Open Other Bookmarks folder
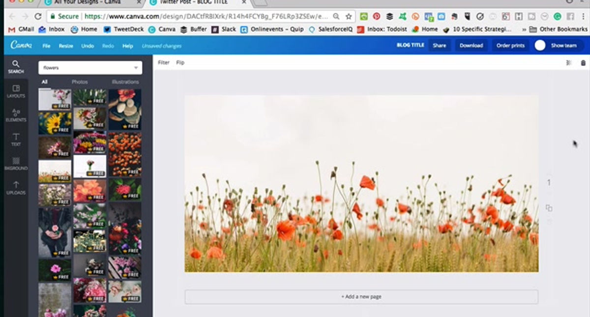Screen dimensions: 590x317 click(558, 29)
